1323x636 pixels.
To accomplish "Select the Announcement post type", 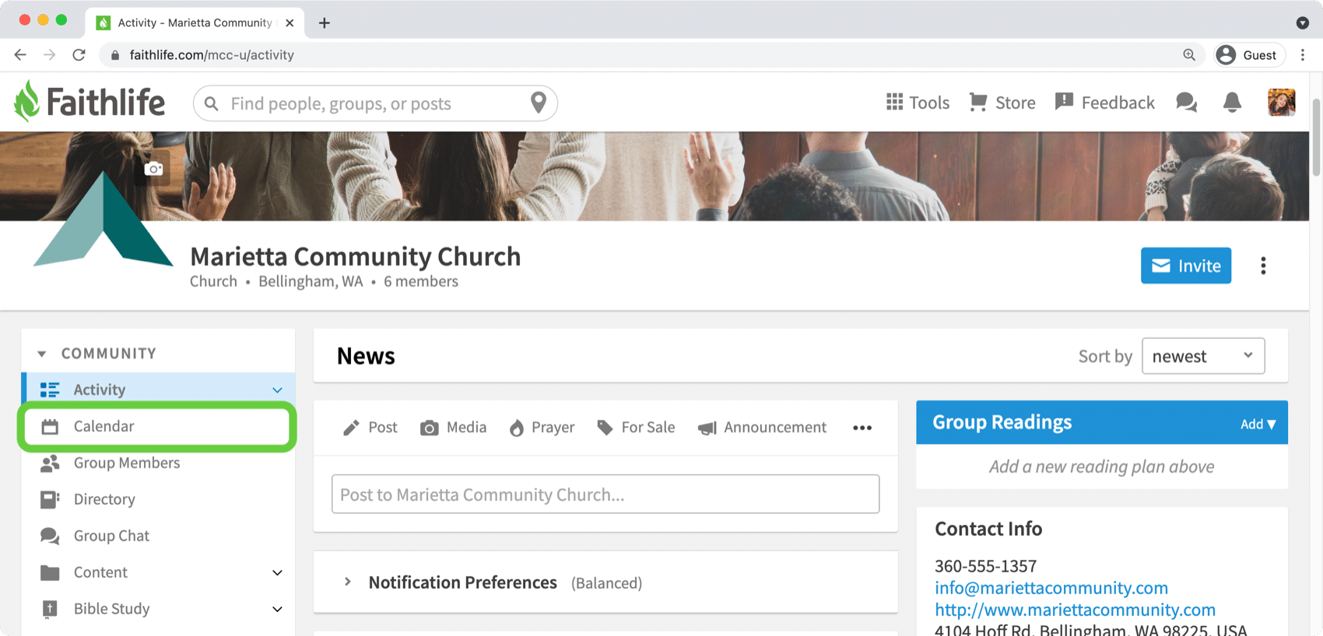I will pyautogui.click(x=762, y=428).
